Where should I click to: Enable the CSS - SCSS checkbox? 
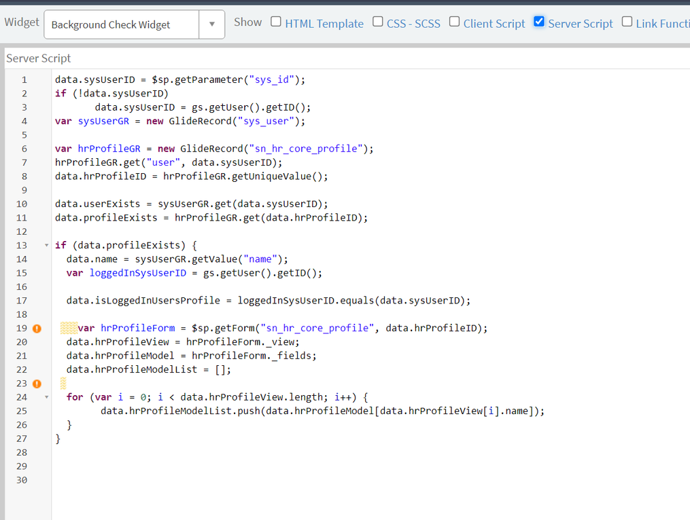tap(377, 22)
